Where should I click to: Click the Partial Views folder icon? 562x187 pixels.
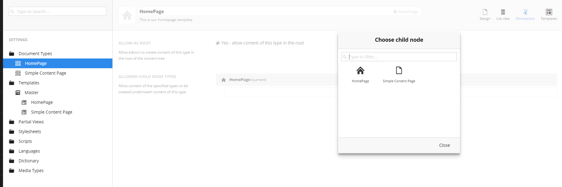tap(12, 122)
